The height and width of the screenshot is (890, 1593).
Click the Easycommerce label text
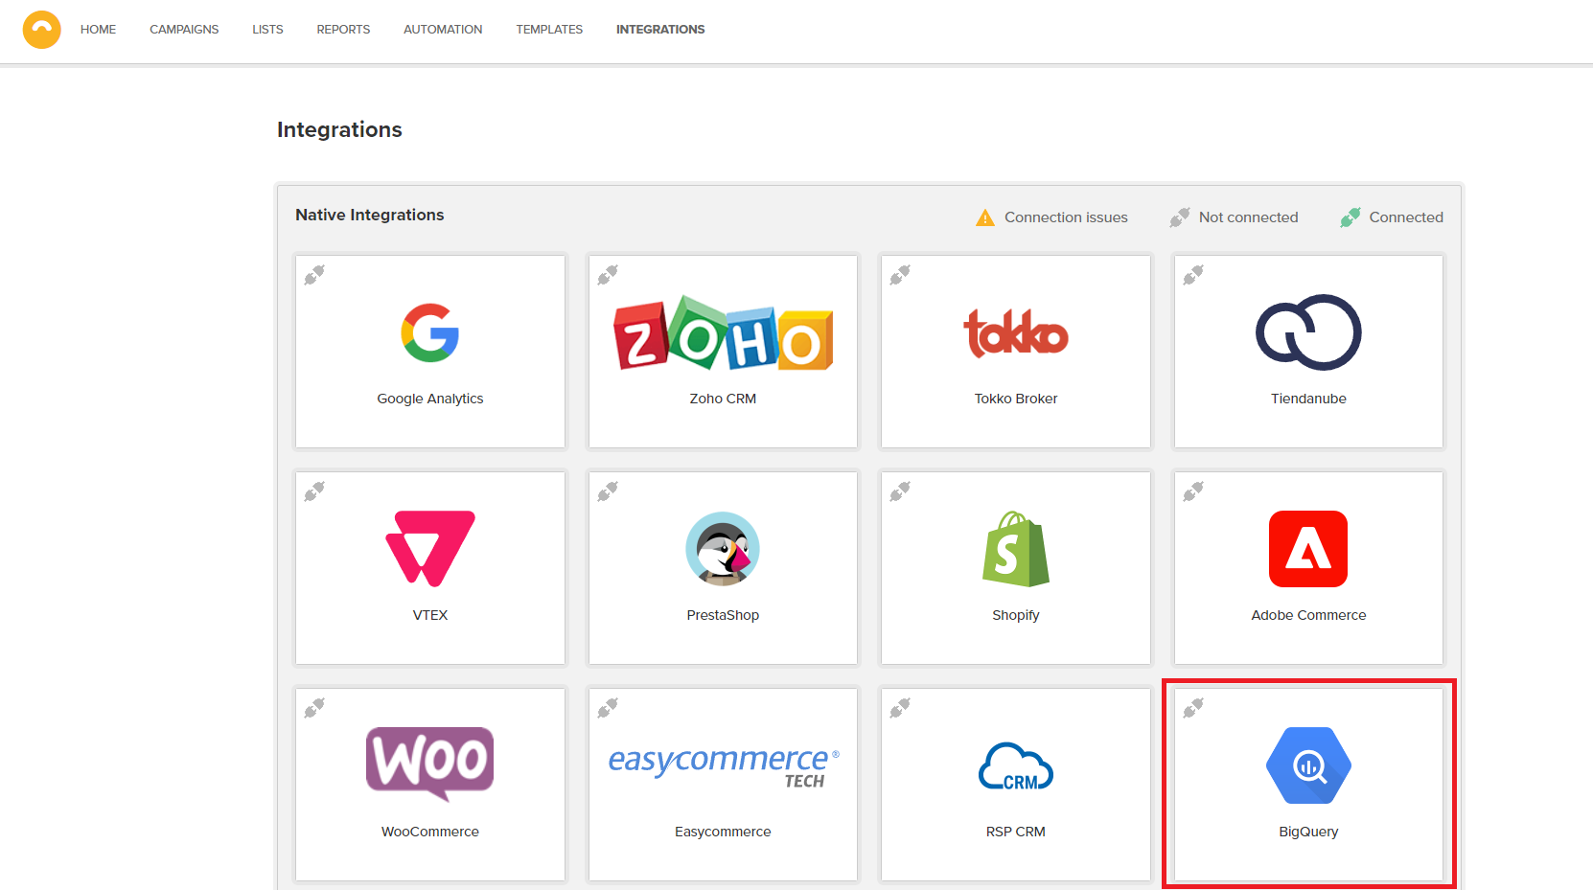coord(723,832)
